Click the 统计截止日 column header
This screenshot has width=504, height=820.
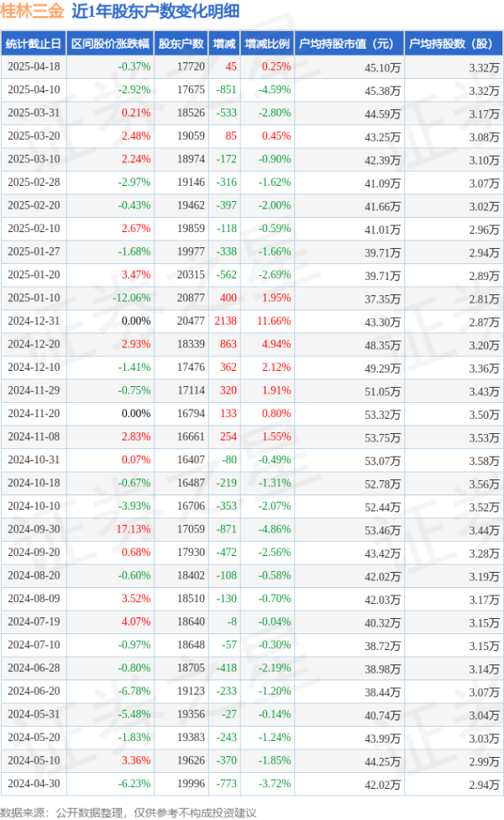33,44
